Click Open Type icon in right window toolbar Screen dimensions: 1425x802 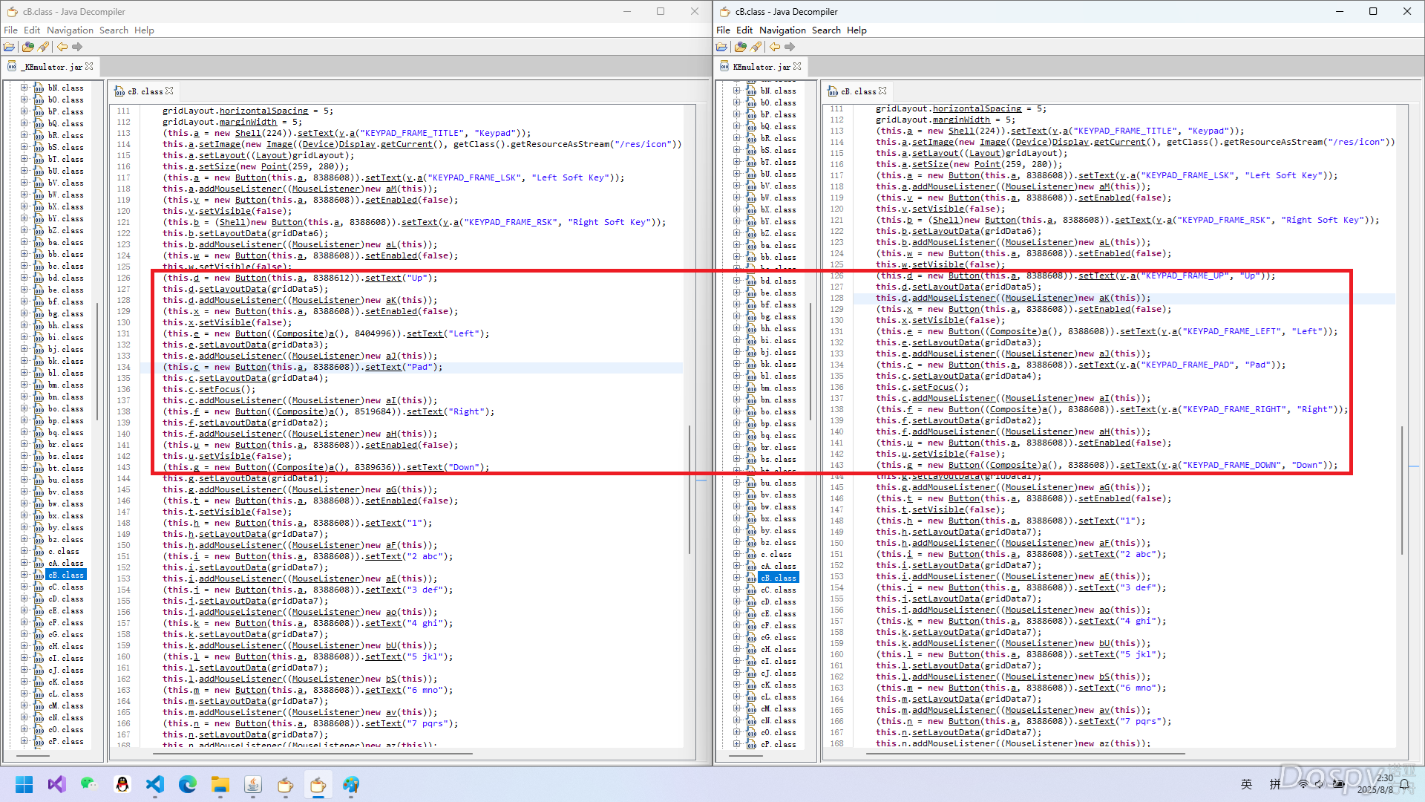click(741, 47)
